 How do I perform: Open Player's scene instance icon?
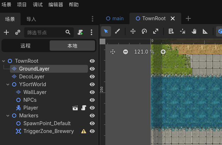coord(75,108)
